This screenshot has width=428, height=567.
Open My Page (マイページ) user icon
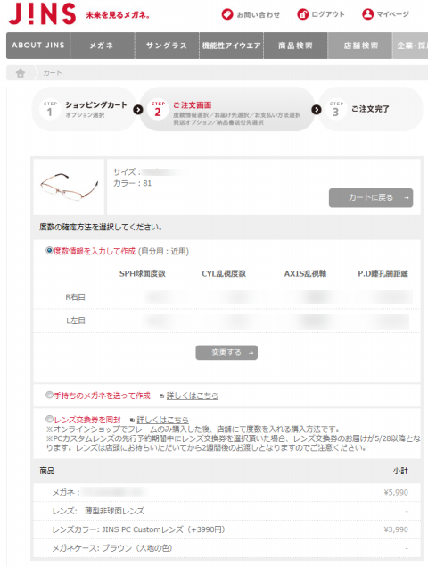[367, 14]
